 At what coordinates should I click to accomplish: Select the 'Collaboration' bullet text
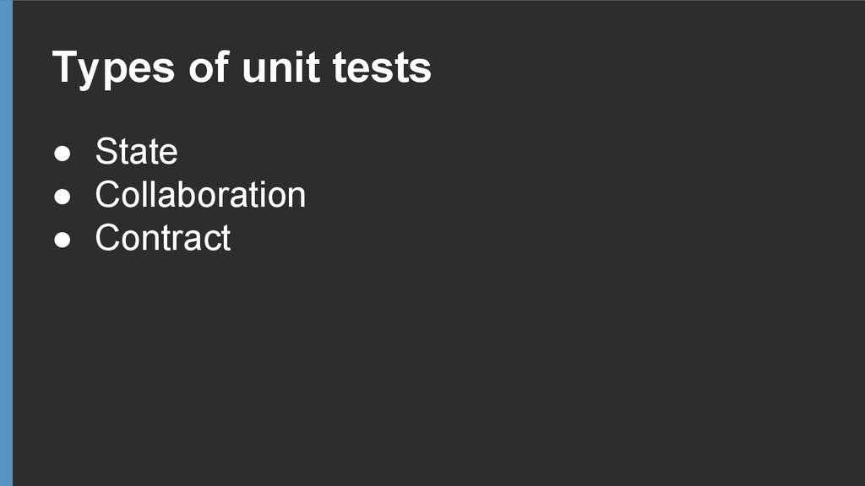click(200, 195)
